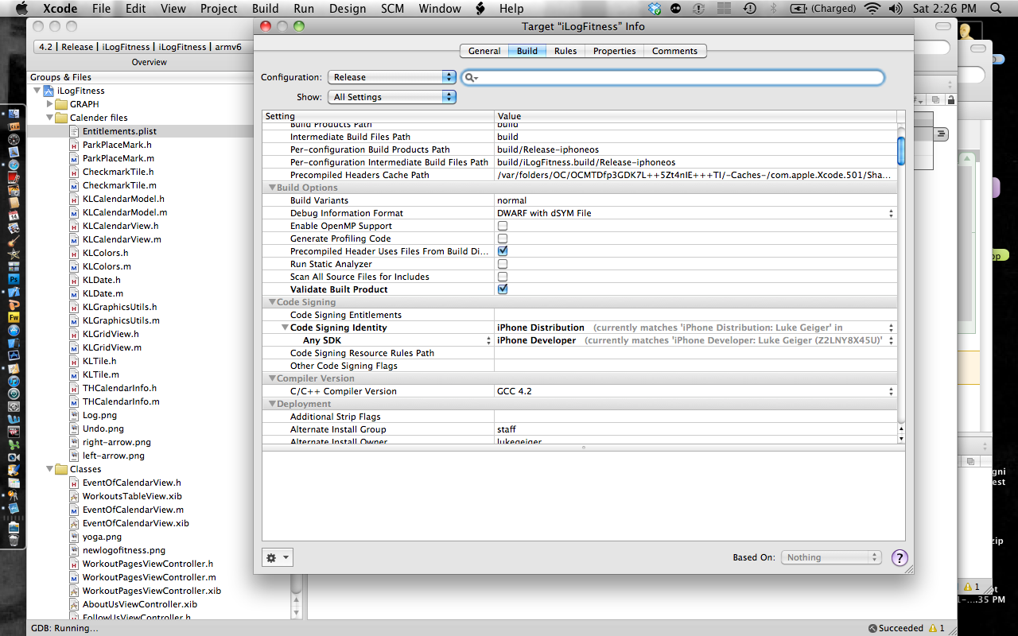Click the battery charged indicator
This screenshot has width=1018, height=636.
click(x=823, y=9)
